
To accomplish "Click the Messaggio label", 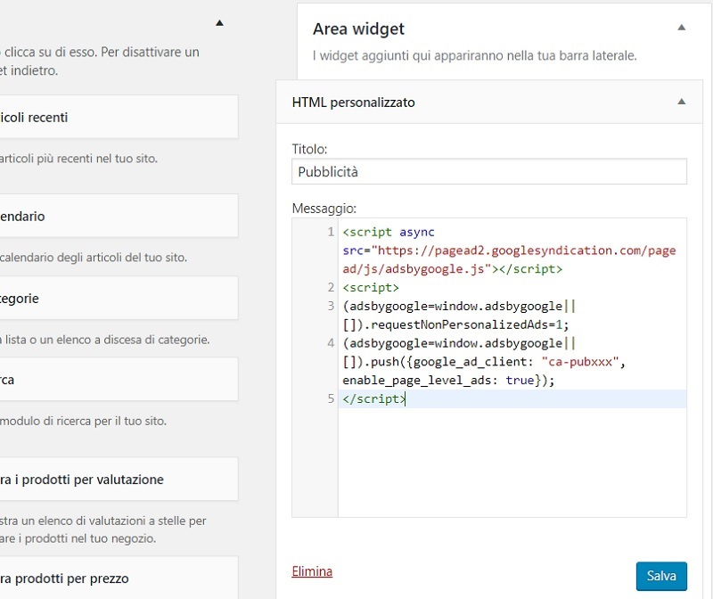I will point(324,209).
